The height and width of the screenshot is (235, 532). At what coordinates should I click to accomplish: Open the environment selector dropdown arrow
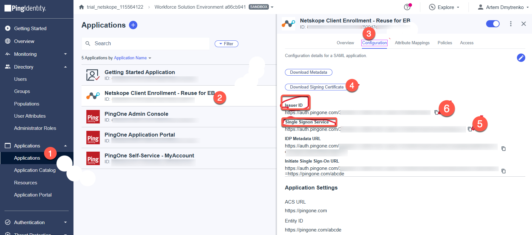pyautogui.click(x=272, y=7)
